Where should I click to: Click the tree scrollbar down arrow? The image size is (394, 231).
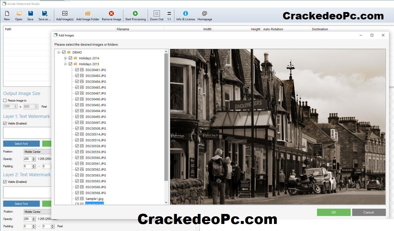(166, 202)
